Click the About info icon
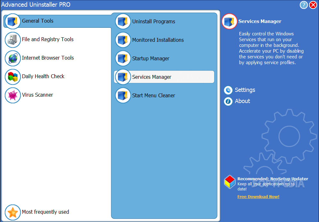319x222 pixels. point(228,101)
